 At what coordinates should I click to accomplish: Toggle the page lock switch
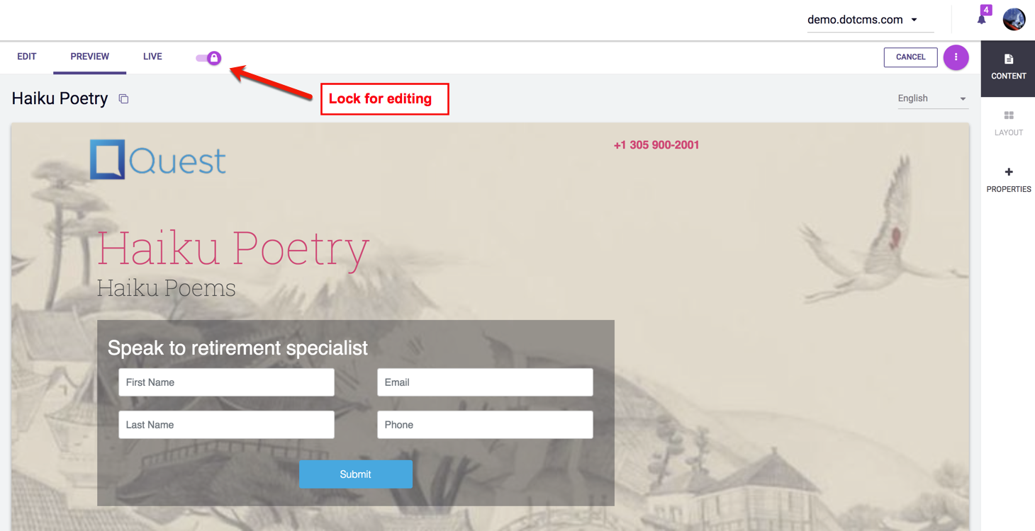pyautogui.click(x=208, y=58)
